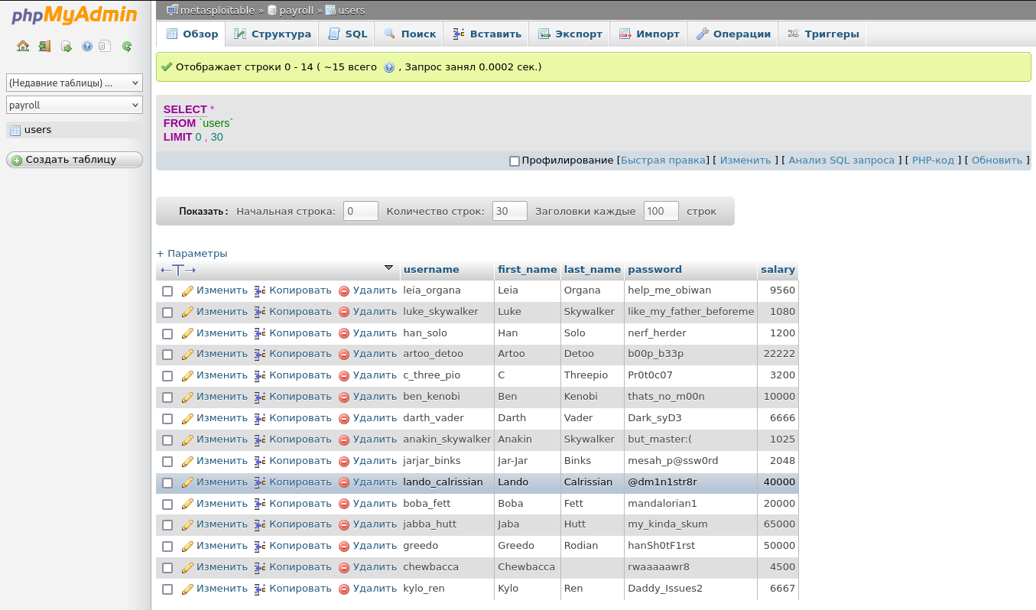Go to phpMyAdmin home via house icon

(x=23, y=46)
